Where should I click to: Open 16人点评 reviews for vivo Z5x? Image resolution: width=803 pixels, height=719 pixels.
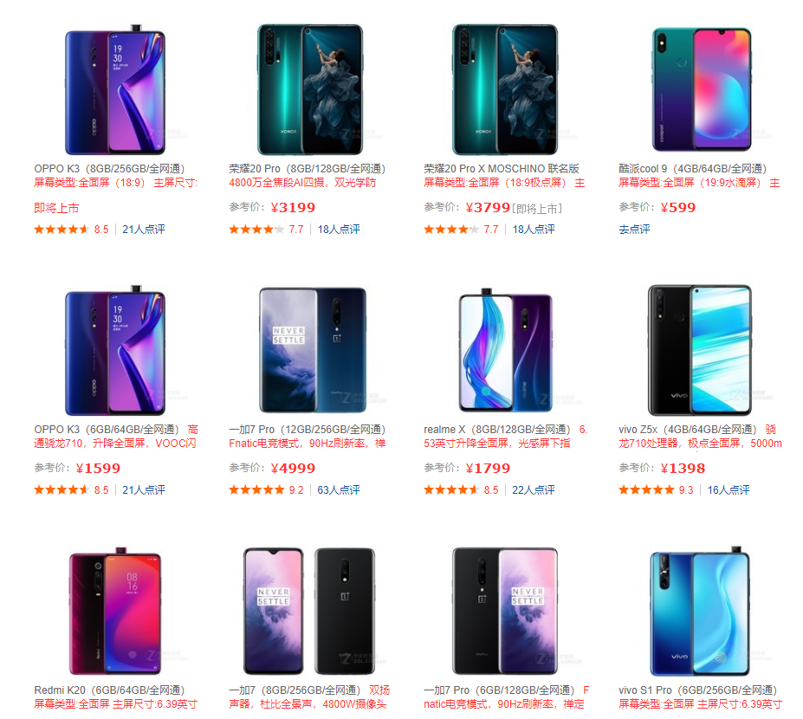729,490
